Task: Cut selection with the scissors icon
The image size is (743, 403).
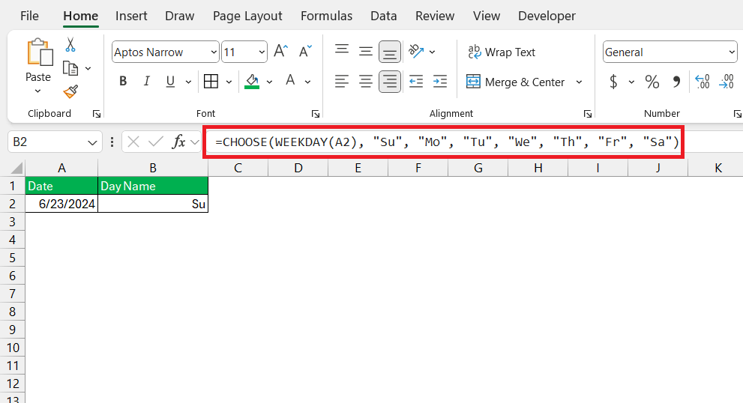Action: pyautogui.click(x=70, y=45)
